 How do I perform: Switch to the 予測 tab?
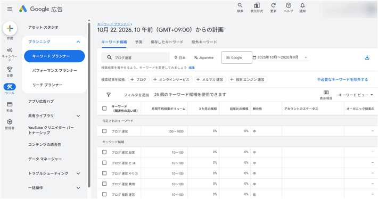tap(138, 42)
